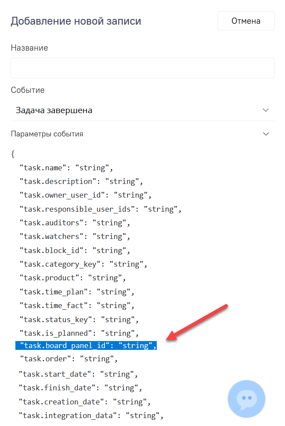Click the task.name parameter line
This screenshot has width=285, height=426.
point(66,168)
